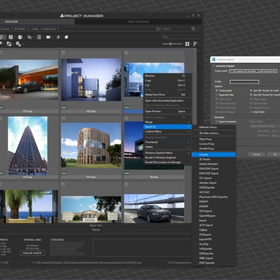Screen dimensions: 280x280
Task: Click the .vrscene export window title icon
Action: click(214, 59)
